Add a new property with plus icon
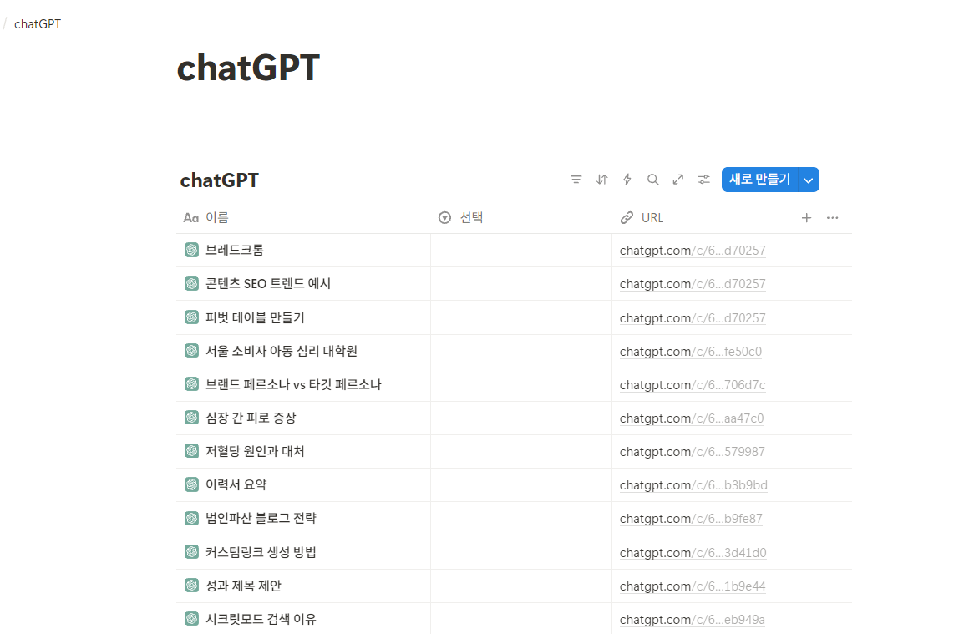Screen dimensions: 959x634 click(806, 217)
